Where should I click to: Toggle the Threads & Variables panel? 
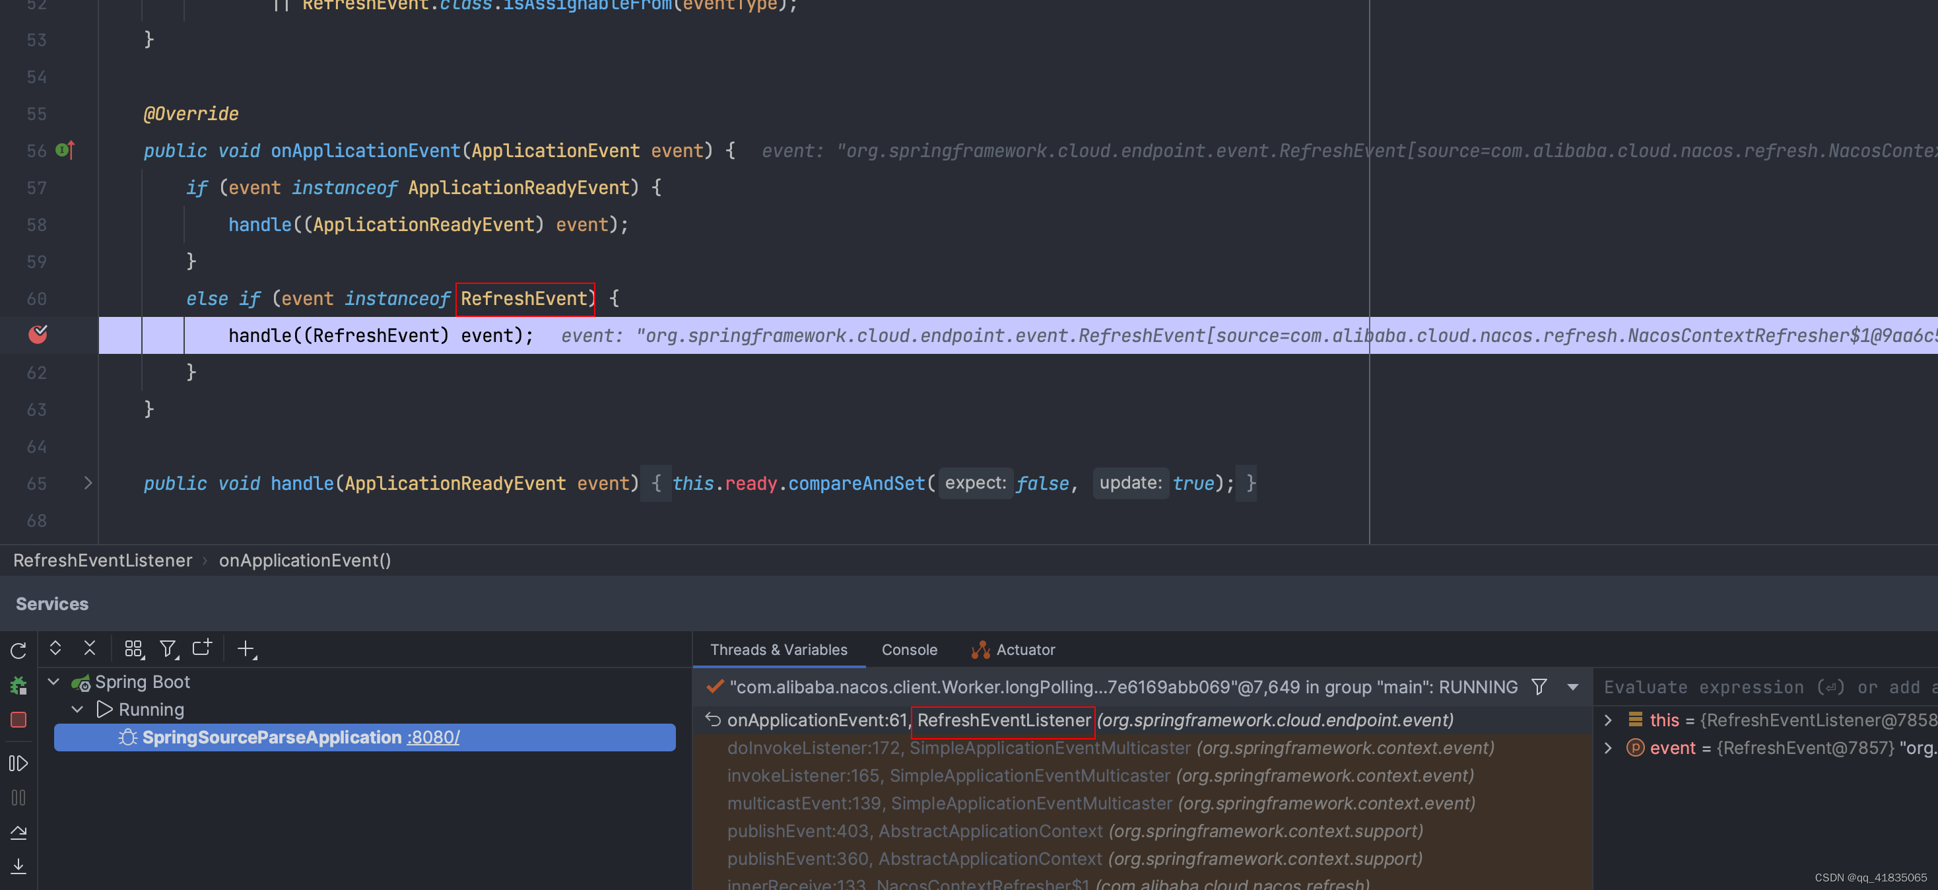coord(779,649)
